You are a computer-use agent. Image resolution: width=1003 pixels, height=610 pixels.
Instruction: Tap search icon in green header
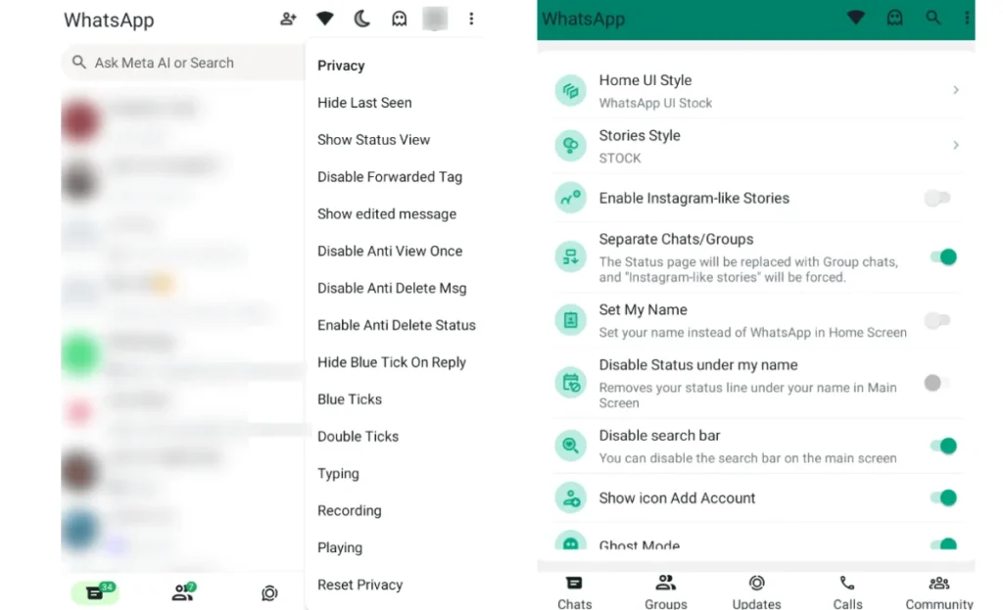coord(933,18)
